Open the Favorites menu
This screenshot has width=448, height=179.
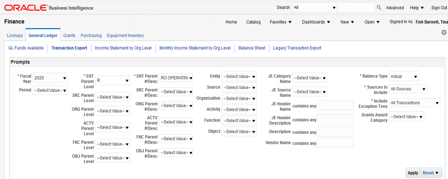[281, 22]
